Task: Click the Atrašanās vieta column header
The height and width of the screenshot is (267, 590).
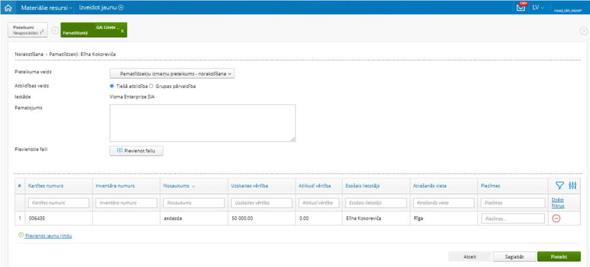Action: [x=430, y=185]
